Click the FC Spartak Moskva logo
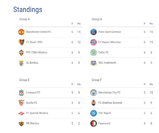The image size is (159, 133). click(x=21, y=113)
